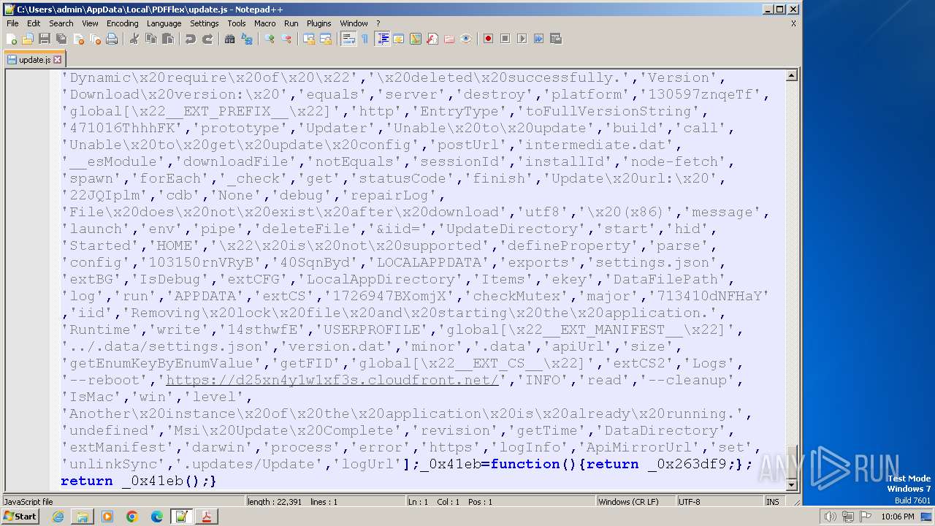Open the ? help menu
Screen dimensions: 935x526
click(378, 23)
